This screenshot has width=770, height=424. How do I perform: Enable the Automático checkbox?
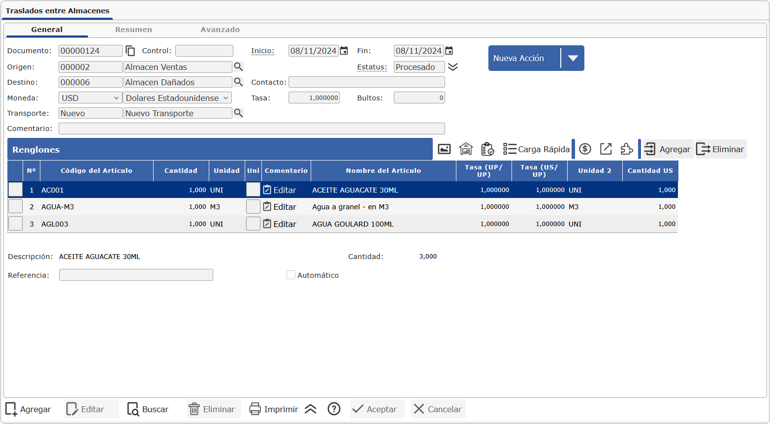[291, 275]
